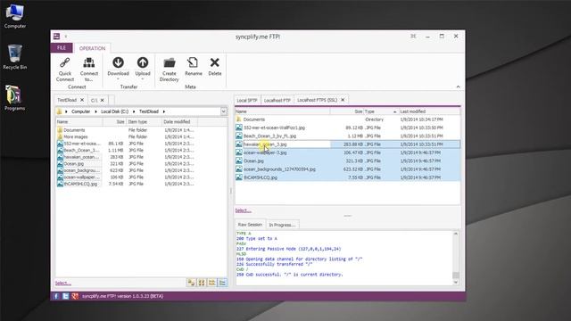Select local Documents folder
Image resolution: width=571 pixels, height=321 pixels.
pyautogui.click(x=74, y=130)
